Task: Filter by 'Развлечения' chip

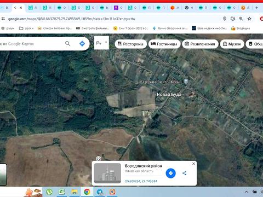Action: click(x=200, y=44)
